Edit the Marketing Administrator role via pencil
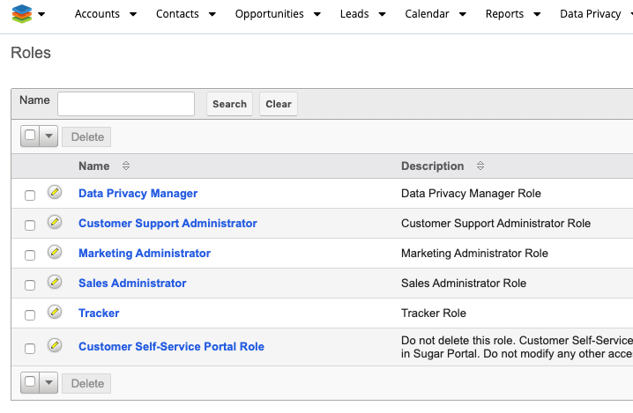The image size is (633, 413). coord(55,252)
